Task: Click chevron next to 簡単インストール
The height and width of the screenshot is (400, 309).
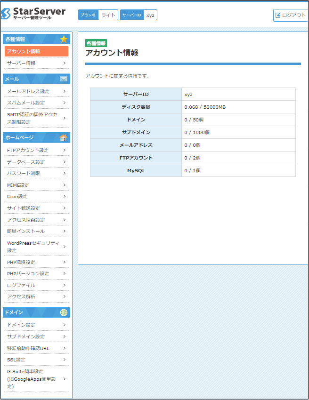Action: [x=65, y=231]
